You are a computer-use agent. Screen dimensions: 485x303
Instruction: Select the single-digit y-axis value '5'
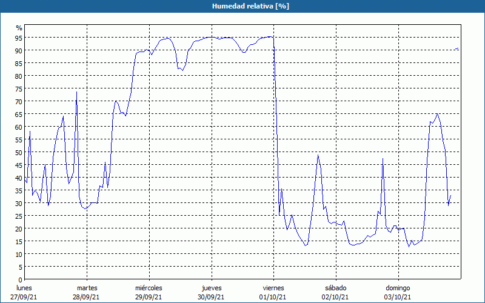click(21, 267)
